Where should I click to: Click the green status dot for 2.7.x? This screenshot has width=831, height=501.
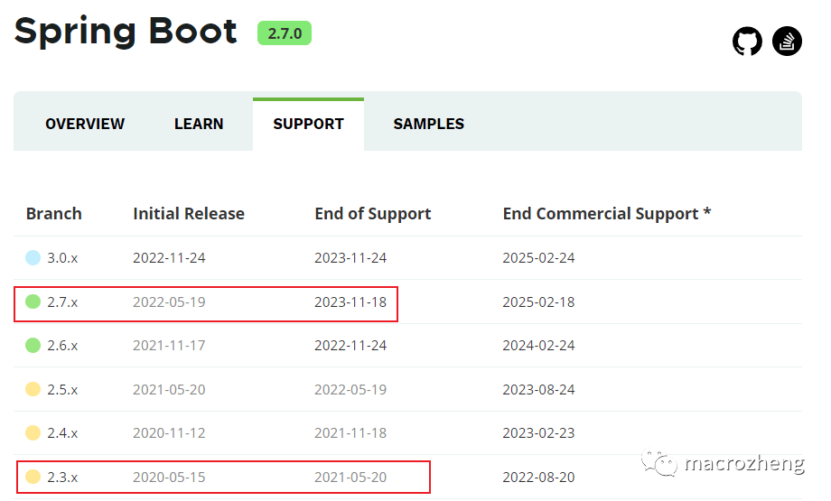[33, 302]
